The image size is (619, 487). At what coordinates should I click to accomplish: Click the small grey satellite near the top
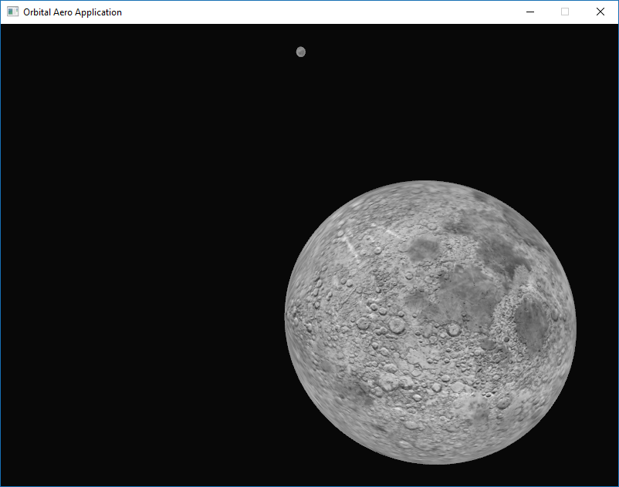click(300, 52)
